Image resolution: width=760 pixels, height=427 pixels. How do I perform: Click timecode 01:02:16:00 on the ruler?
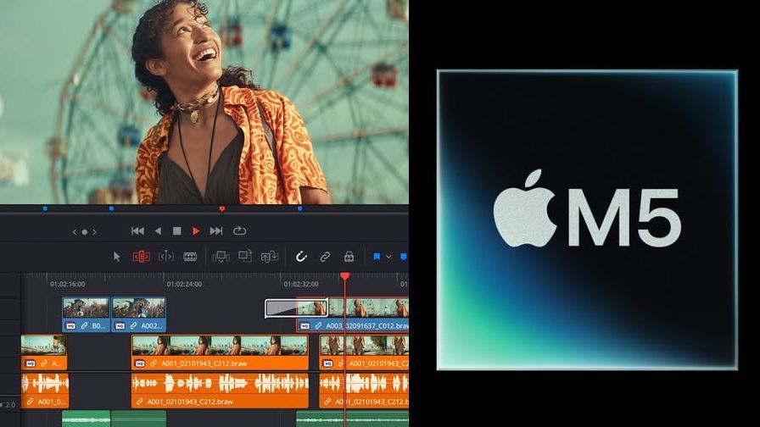(x=67, y=284)
